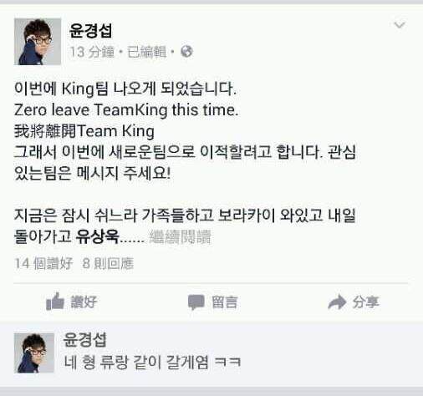Screen dimensions: 423x396
Task: Click the 留言 comment button label
Action: tap(225, 302)
